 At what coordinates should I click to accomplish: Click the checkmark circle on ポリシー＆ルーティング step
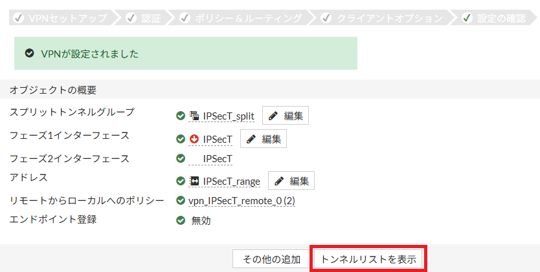pos(185,18)
